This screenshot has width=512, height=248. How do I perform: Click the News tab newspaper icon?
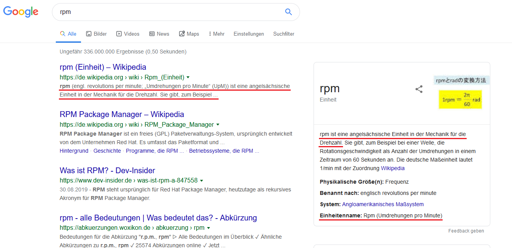(x=152, y=34)
